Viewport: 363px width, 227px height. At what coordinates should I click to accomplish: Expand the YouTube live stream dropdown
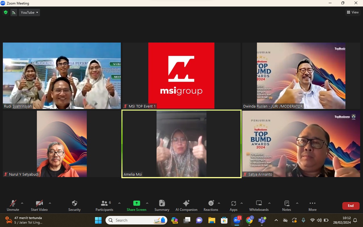pyautogui.click(x=29, y=12)
